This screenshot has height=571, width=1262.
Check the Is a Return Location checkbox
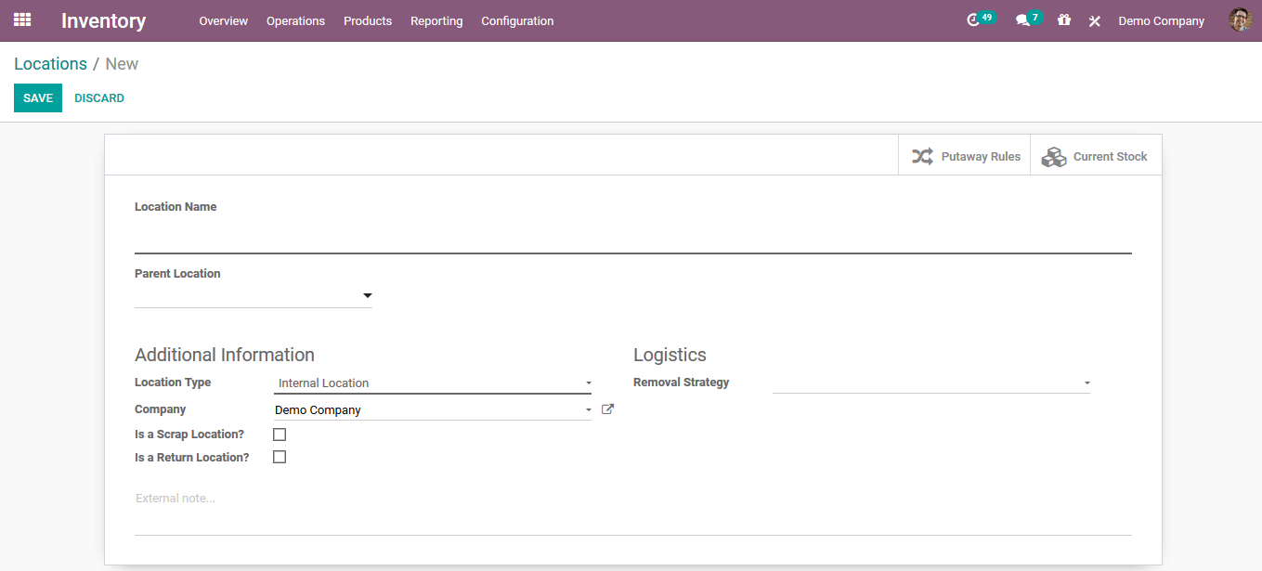tap(280, 457)
